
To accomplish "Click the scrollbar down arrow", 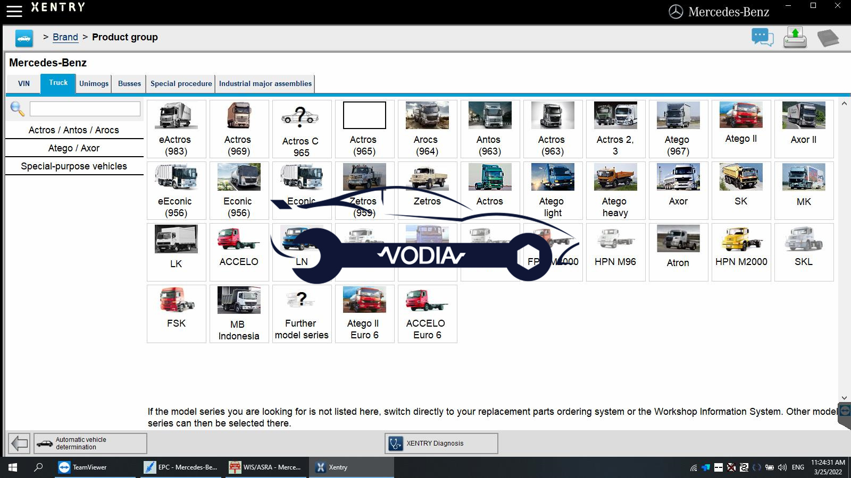I will (x=844, y=398).
